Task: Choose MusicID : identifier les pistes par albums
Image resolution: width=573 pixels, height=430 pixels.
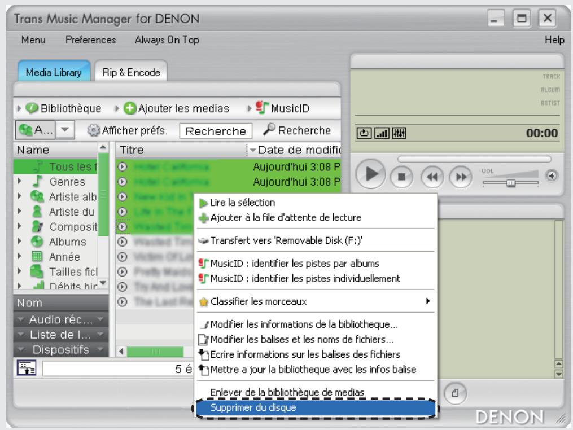Action: [x=316, y=264]
